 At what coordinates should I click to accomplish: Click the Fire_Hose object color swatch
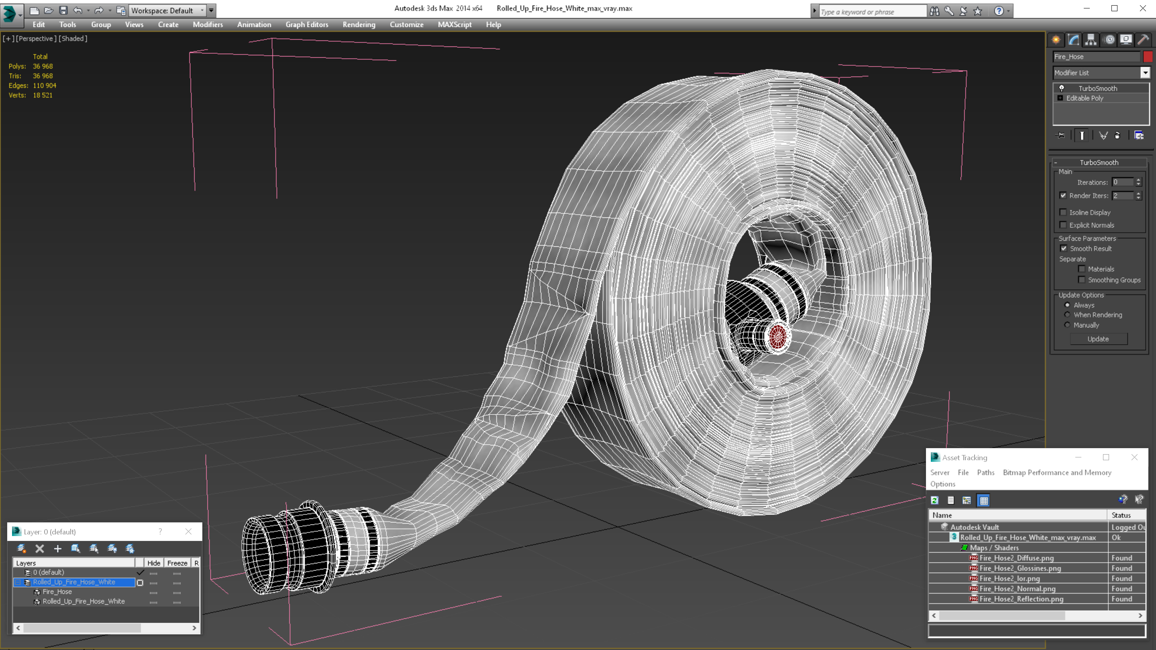[1148, 57]
